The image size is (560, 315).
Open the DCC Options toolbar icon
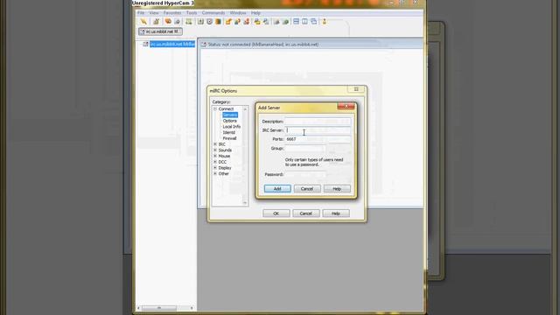tap(247, 22)
